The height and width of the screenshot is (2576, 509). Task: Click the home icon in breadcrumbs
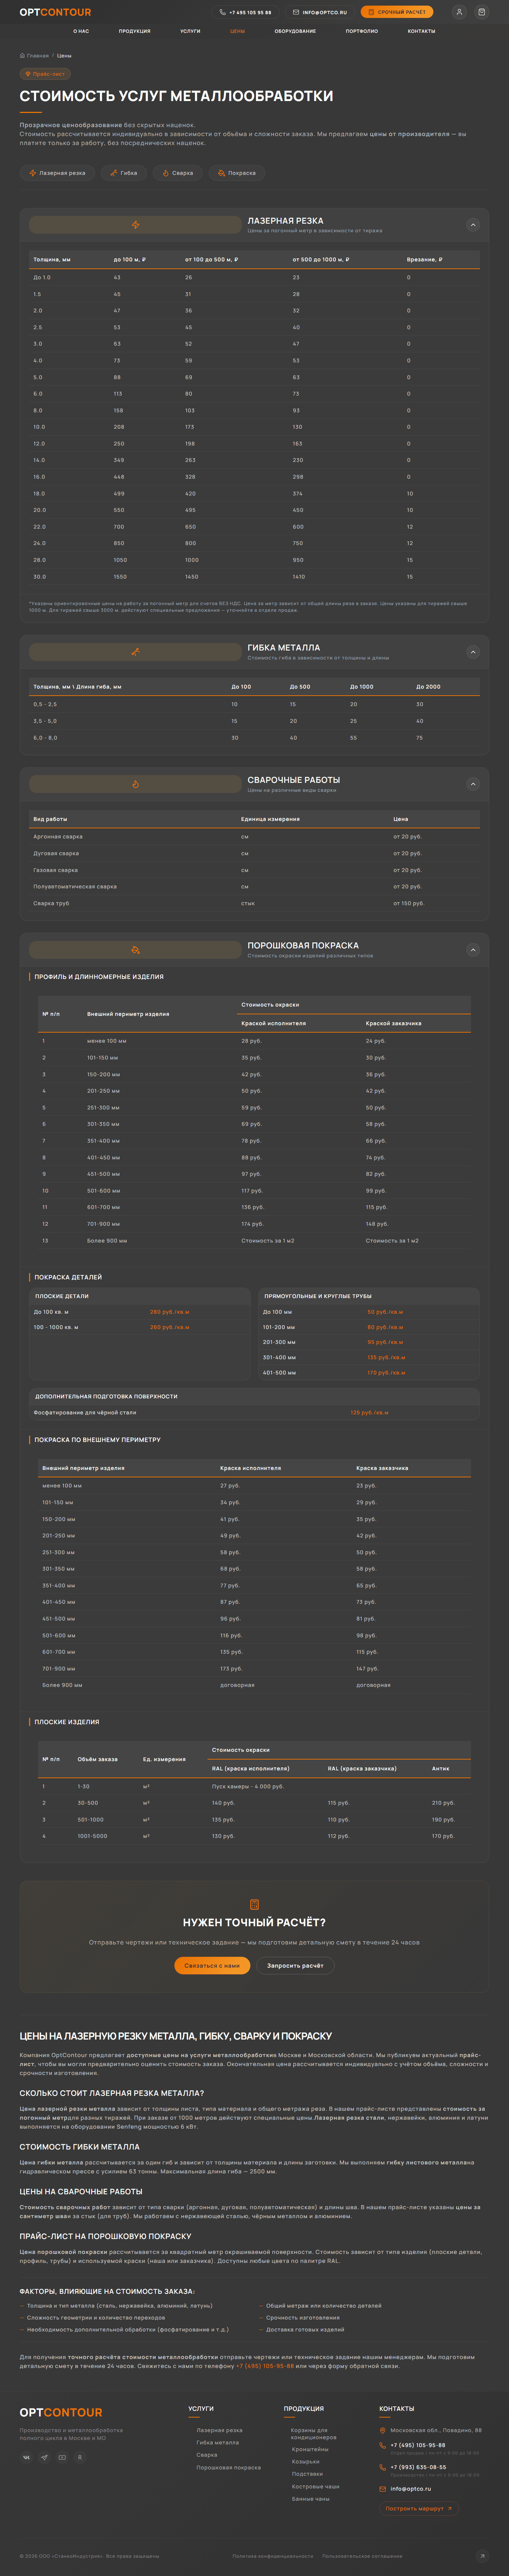click(x=22, y=56)
